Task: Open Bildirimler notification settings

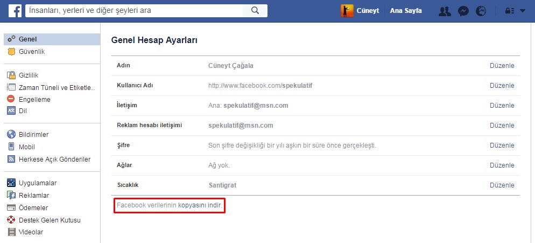Action: click(x=33, y=135)
